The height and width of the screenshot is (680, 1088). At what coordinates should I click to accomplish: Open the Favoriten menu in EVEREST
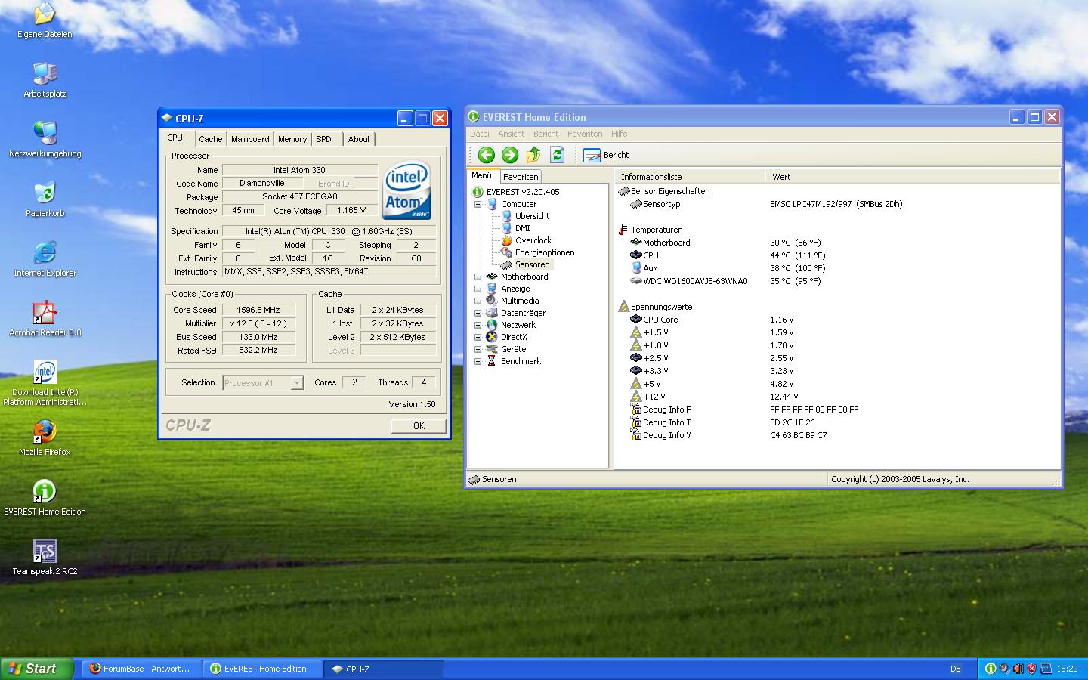(585, 134)
